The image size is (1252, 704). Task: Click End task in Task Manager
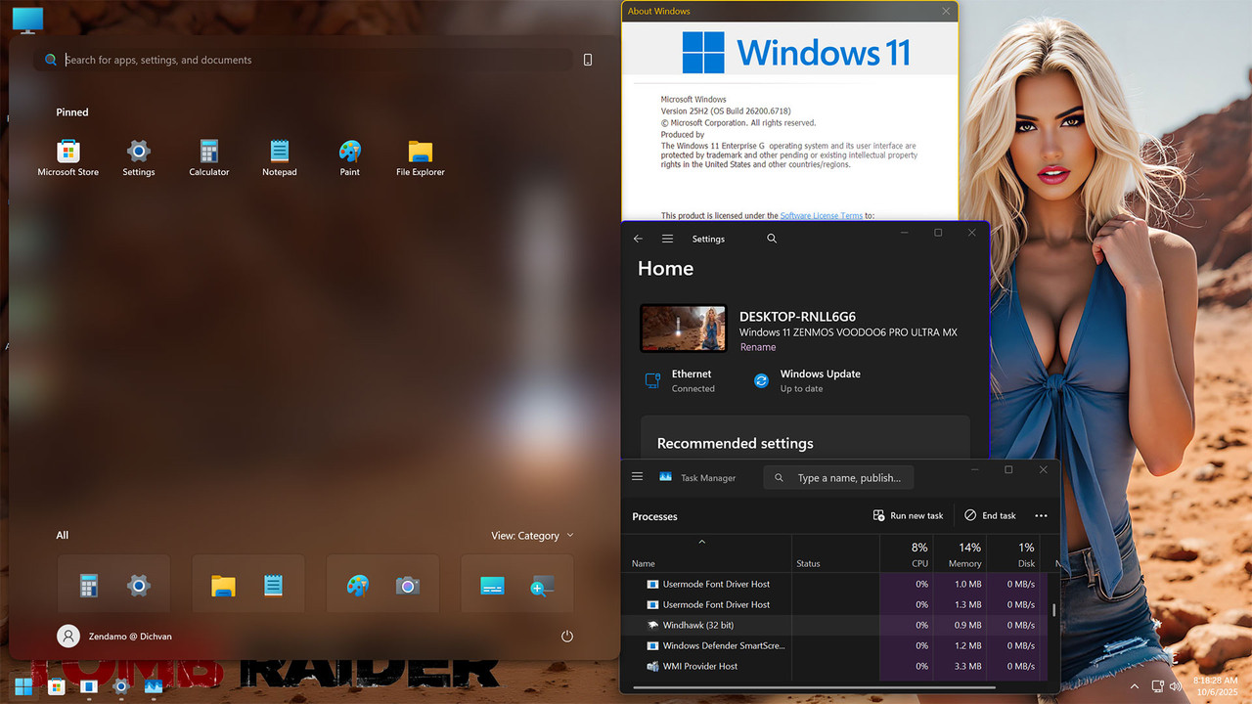pyautogui.click(x=990, y=515)
